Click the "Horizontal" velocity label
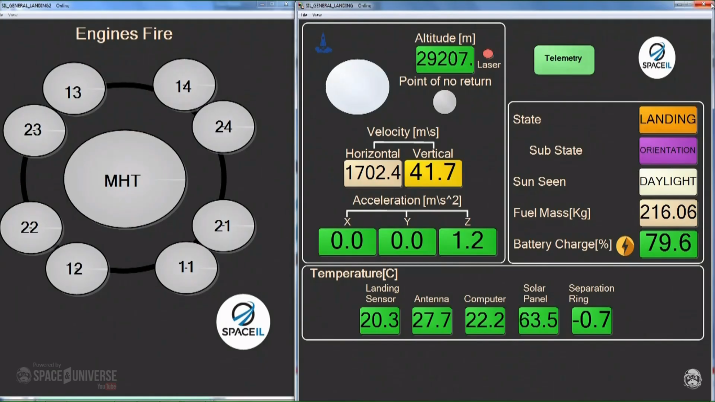The width and height of the screenshot is (715, 402). click(373, 153)
